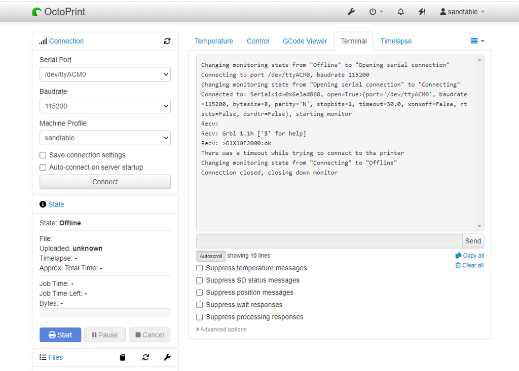The image size is (519, 371).
Task: Click the OctoPrint logo
Action: 59,12
